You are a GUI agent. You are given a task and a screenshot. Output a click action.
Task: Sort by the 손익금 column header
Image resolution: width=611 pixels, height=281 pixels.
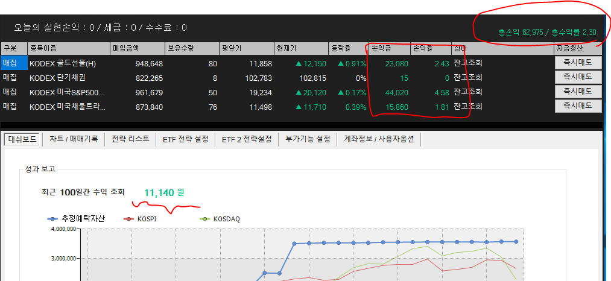[x=390, y=49]
